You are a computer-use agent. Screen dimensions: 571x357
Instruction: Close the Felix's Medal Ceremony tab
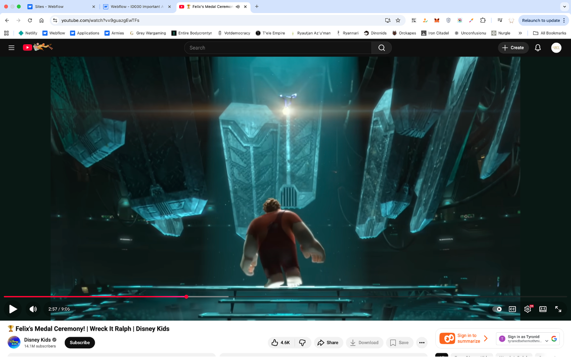[245, 7]
